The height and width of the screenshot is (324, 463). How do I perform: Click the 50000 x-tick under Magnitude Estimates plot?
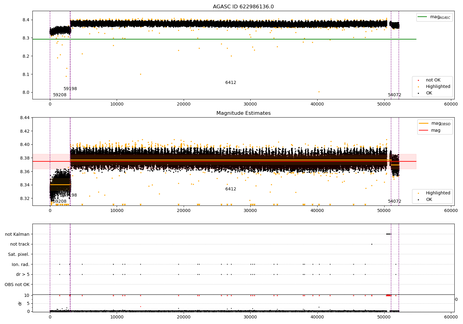[384, 211]
